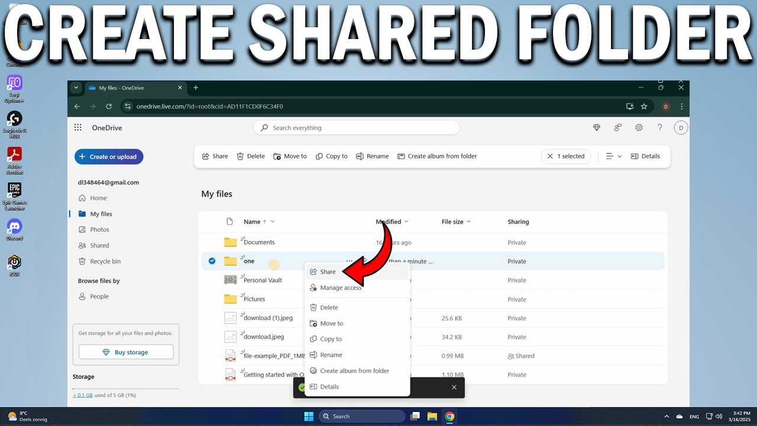Dismiss the notification toast

coord(454,387)
